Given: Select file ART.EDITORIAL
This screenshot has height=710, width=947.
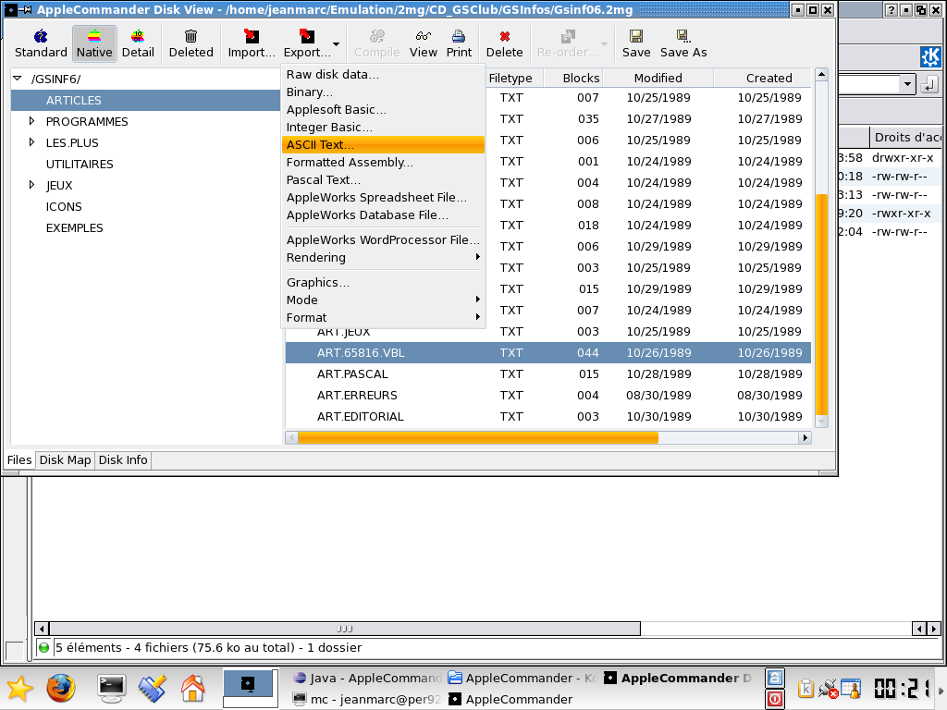Looking at the screenshot, I should point(360,416).
